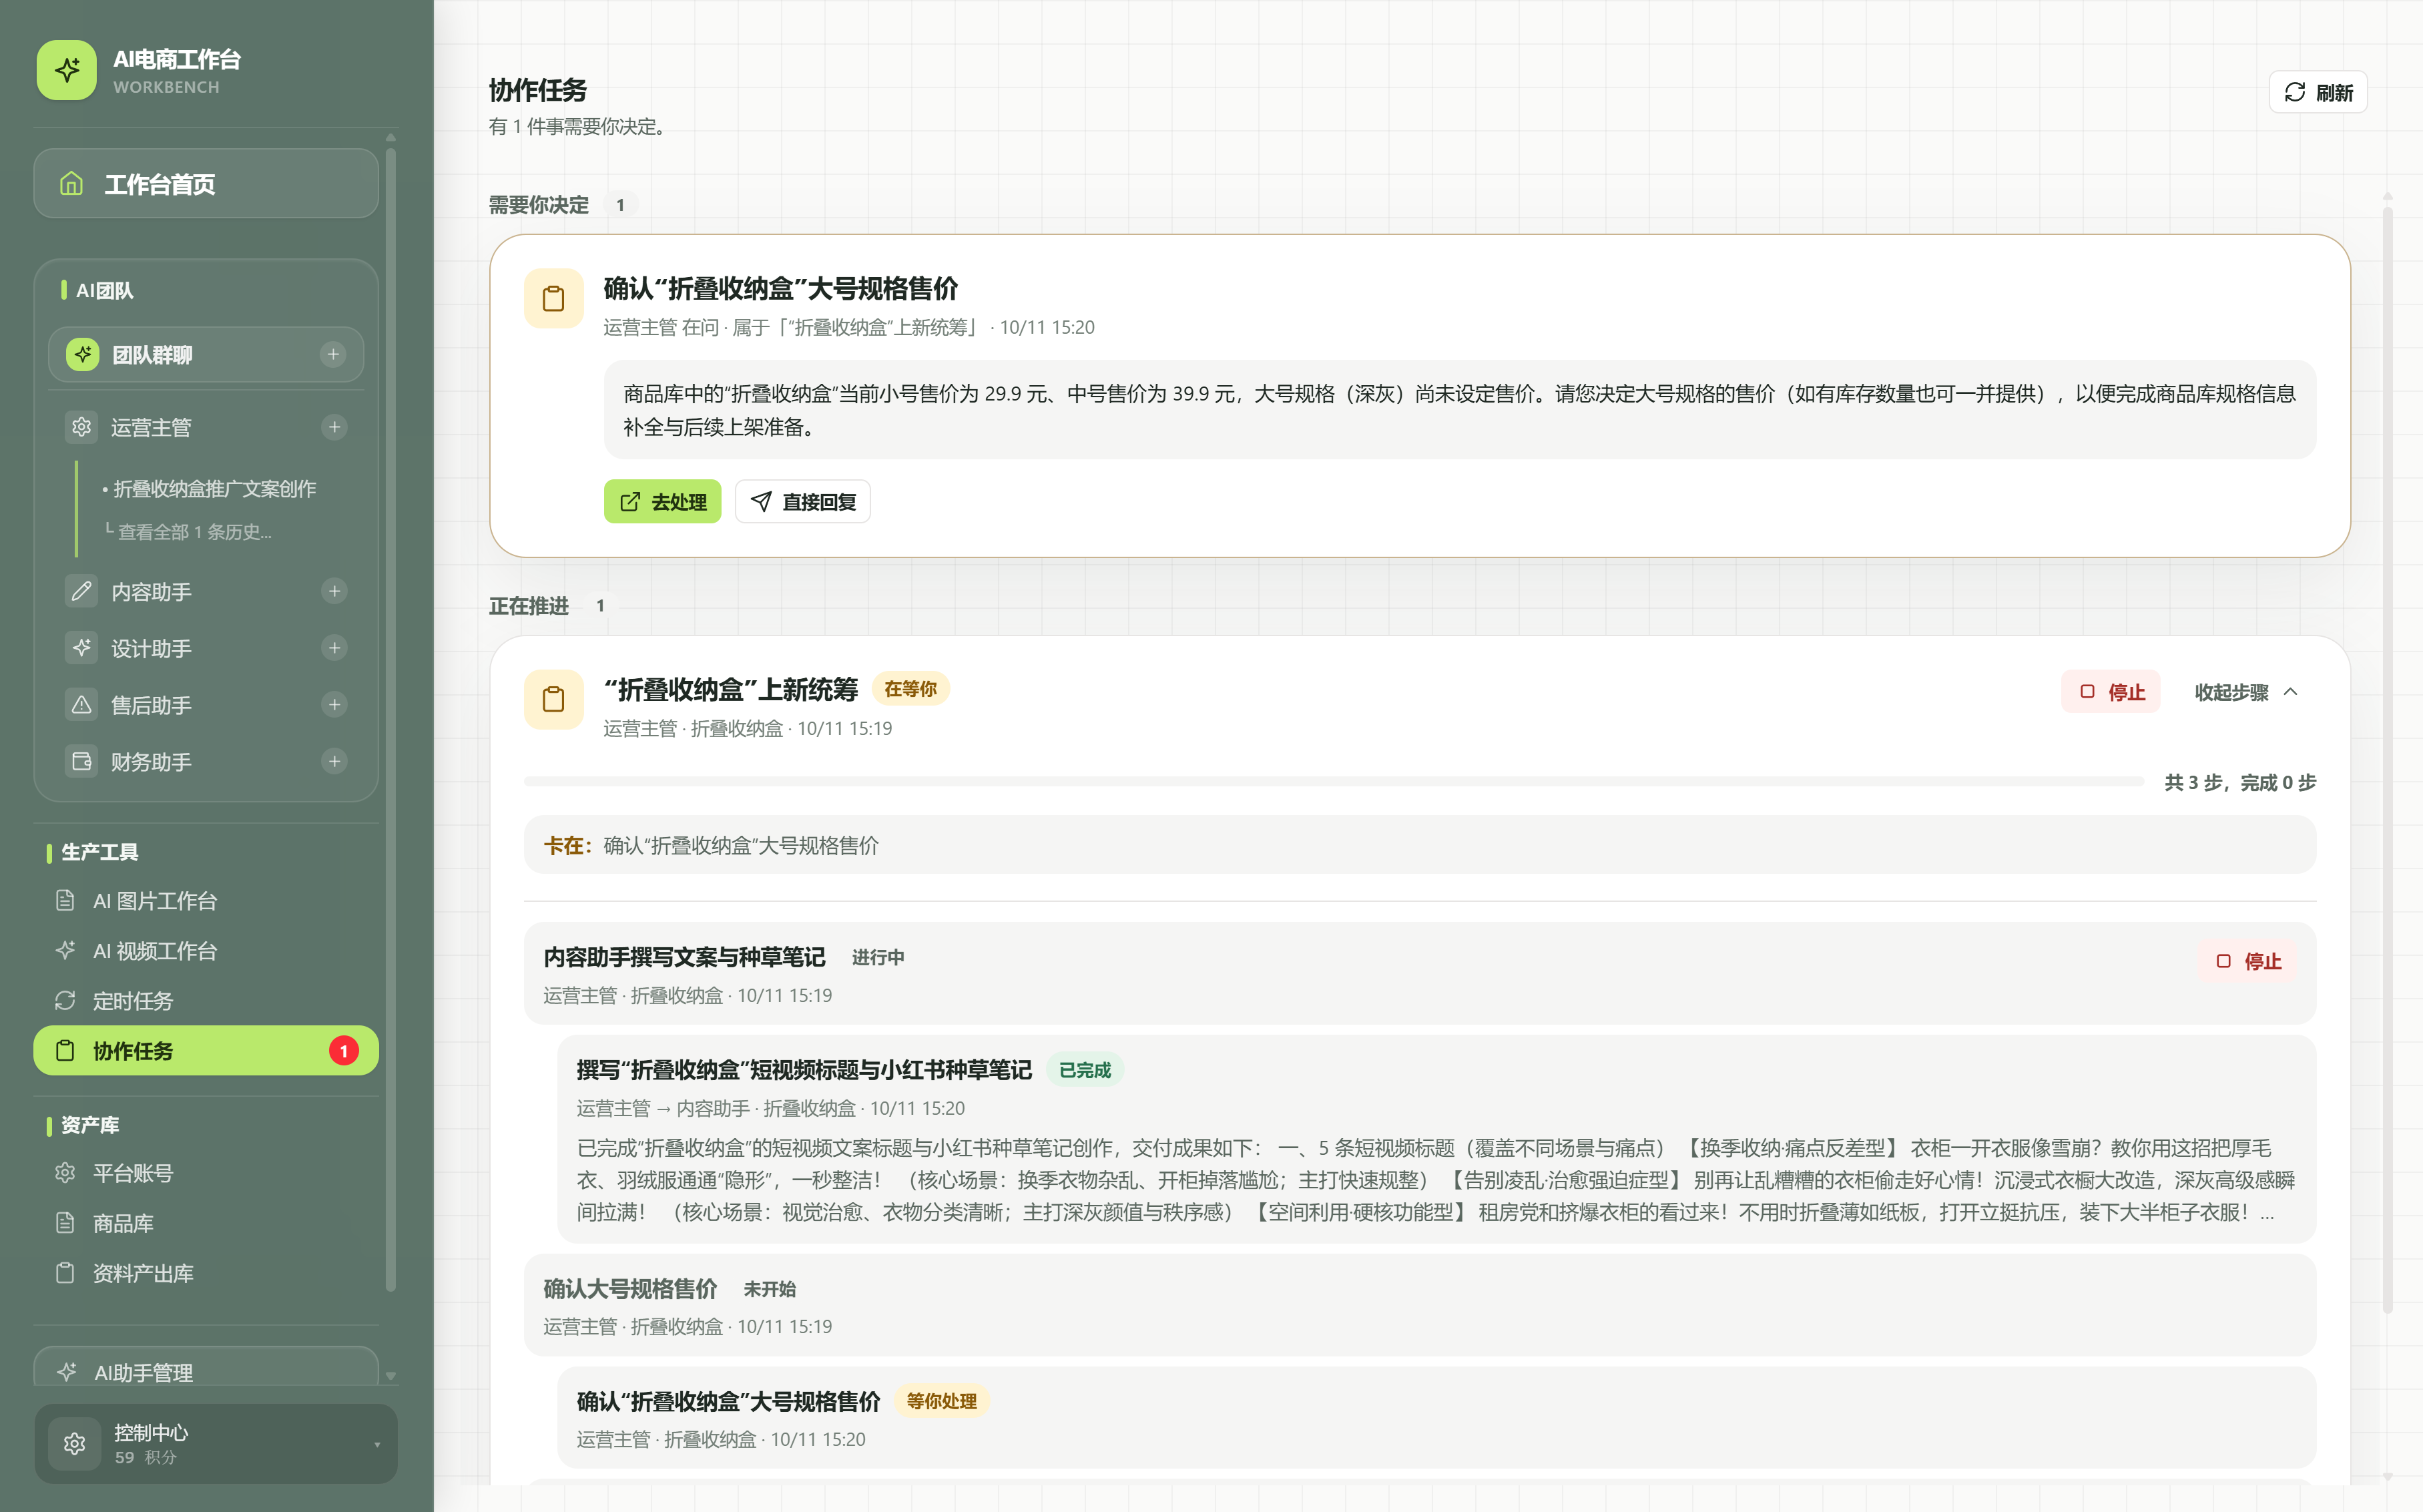Viewport: 2423px width, 1512px height.
Task: Click the 共 3 步，完成 0 步 label
Action: click(x=2239, y=782)
